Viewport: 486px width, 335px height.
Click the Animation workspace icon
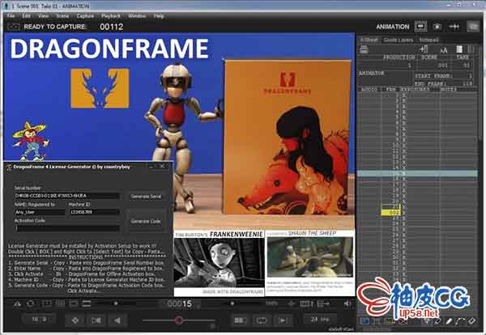coord(420,27)
